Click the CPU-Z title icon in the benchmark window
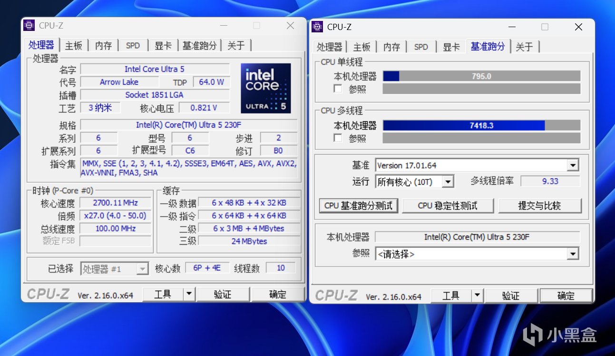The image size is (615, 356). (x=317, y=27)
